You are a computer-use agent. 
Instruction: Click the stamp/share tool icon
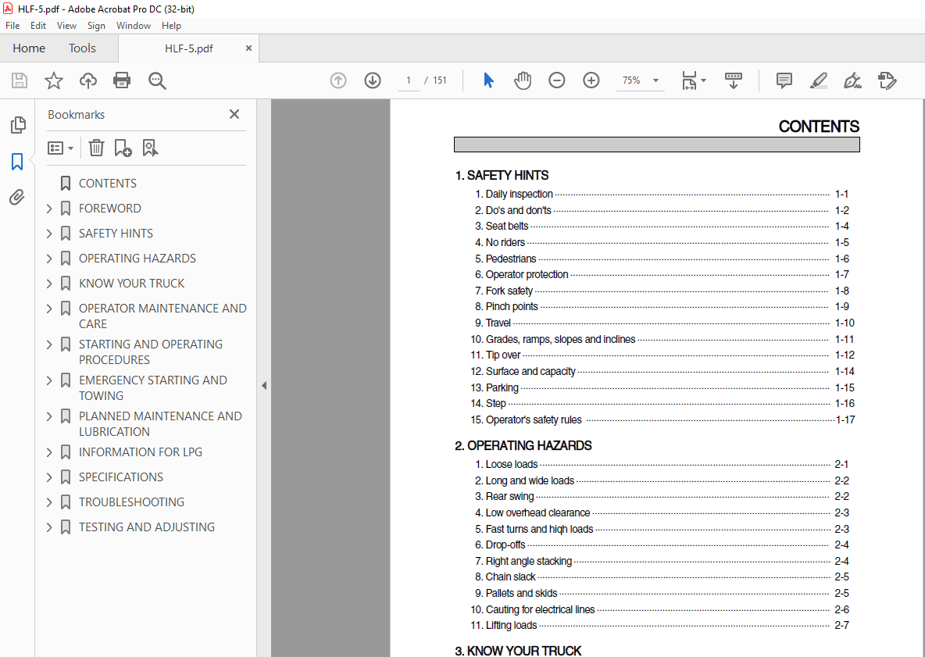[x=887, y=80]
